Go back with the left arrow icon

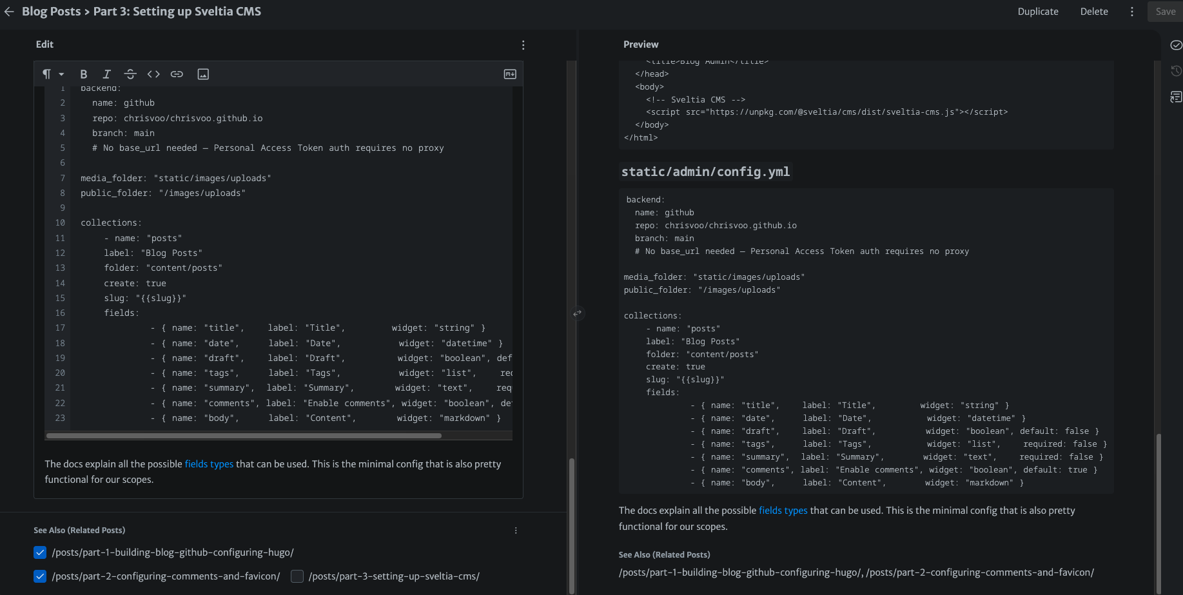point(9,12)
